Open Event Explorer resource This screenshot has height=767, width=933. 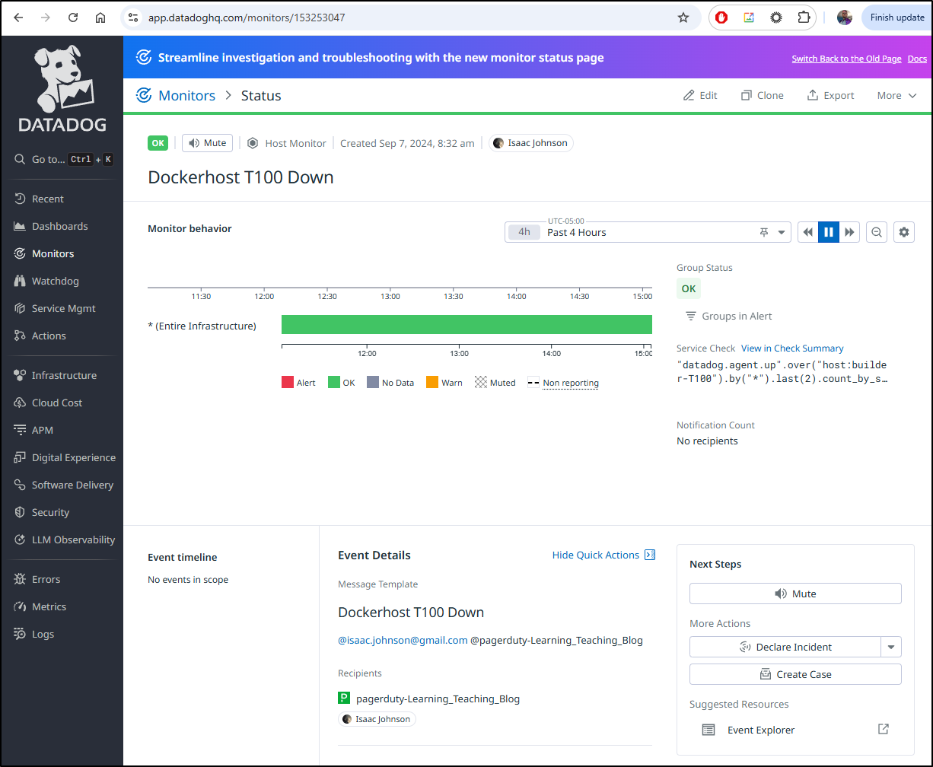point(761,730)
